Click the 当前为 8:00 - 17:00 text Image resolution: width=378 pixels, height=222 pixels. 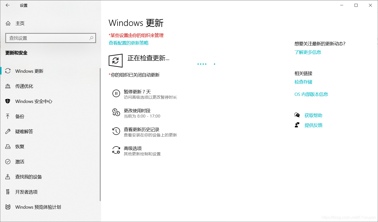click(142, 116)
